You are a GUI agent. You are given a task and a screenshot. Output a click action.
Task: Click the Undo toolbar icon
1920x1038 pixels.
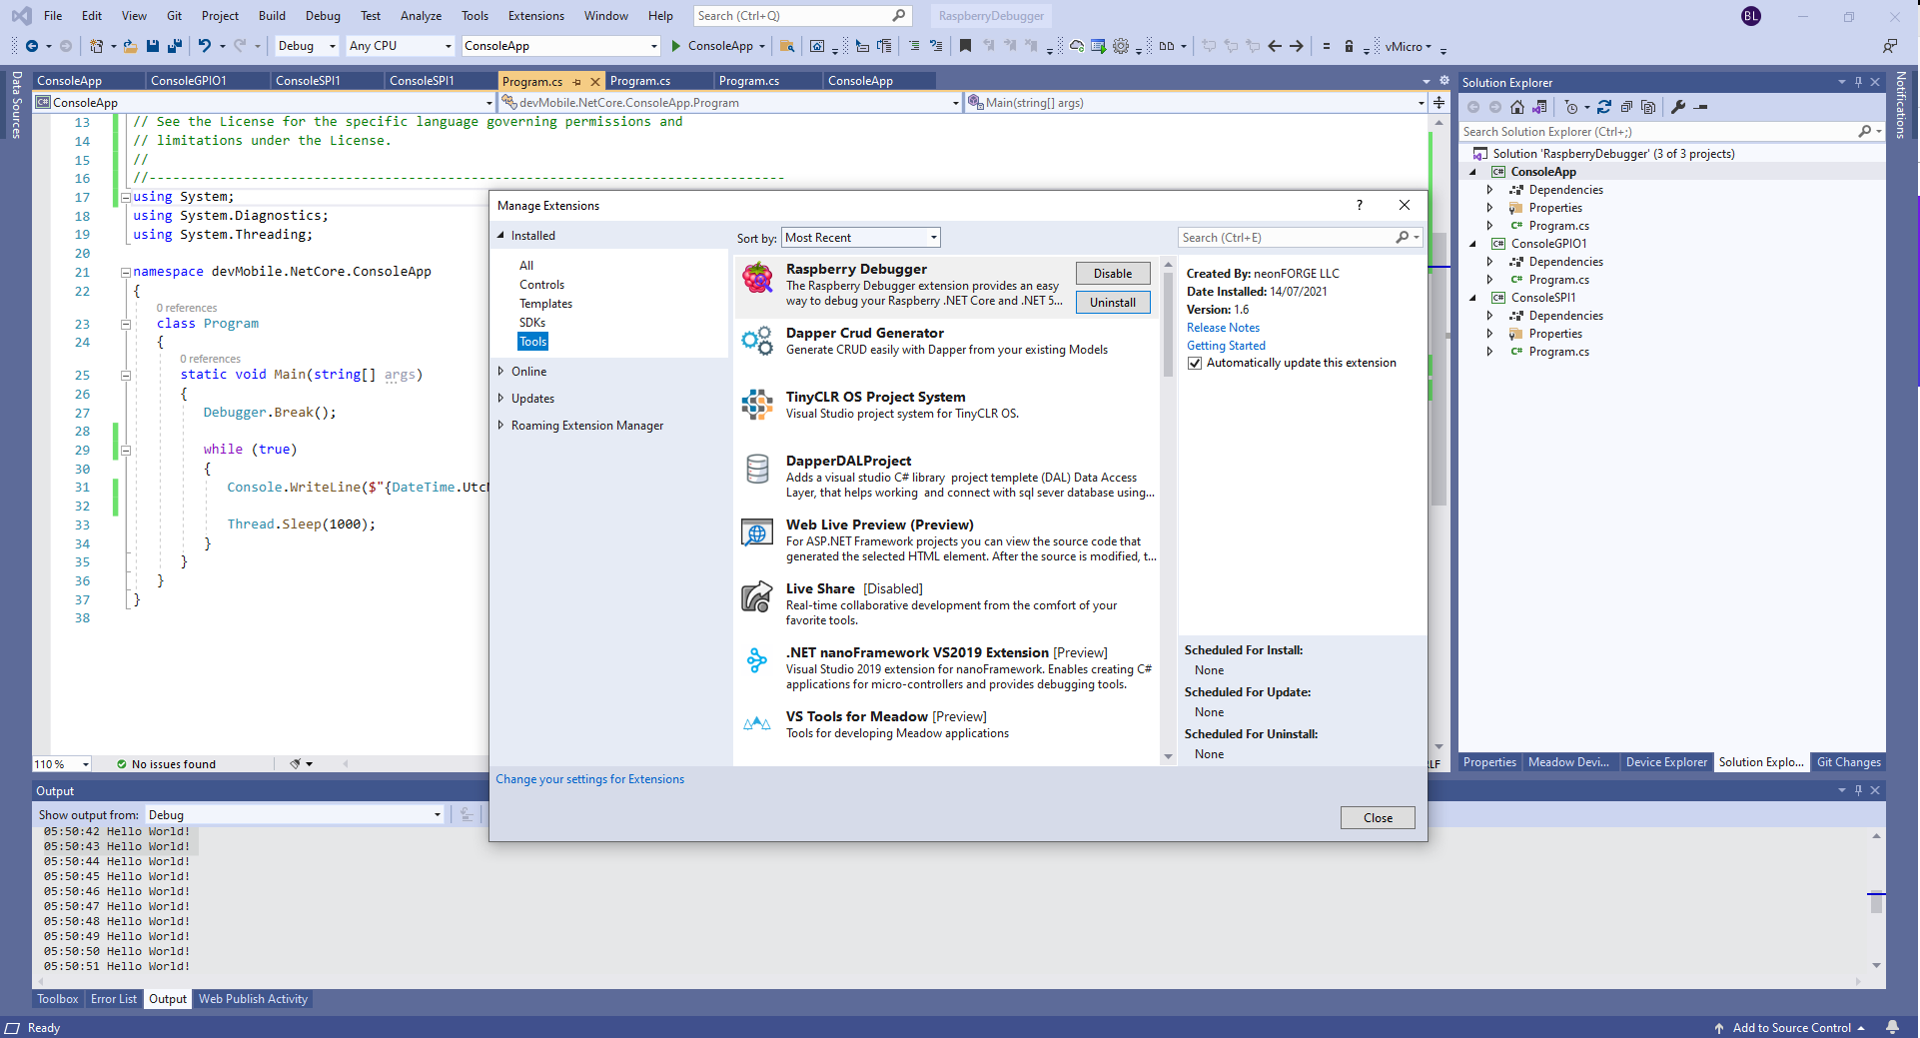[x=204, y=46]
